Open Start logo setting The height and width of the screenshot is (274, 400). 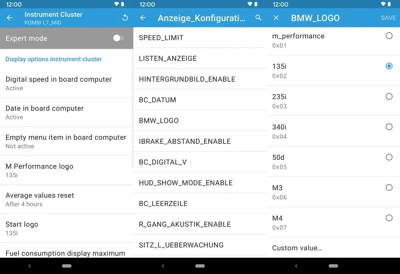67,228
